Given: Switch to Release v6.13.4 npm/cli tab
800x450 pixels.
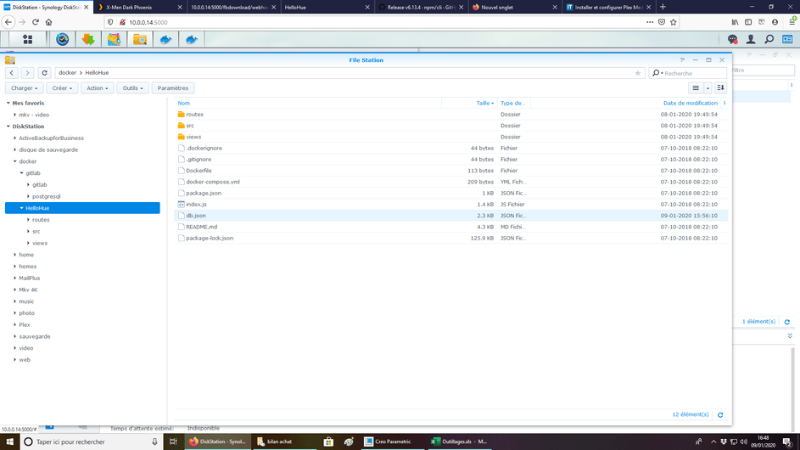Looking at the screenshot, I should (421, 7).
